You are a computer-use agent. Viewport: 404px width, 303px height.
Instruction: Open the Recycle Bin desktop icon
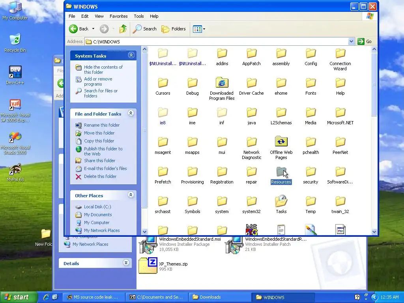(15, 43)
